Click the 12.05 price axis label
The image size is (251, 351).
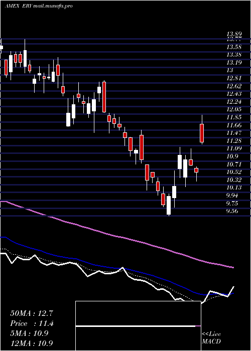pos(234,109)
